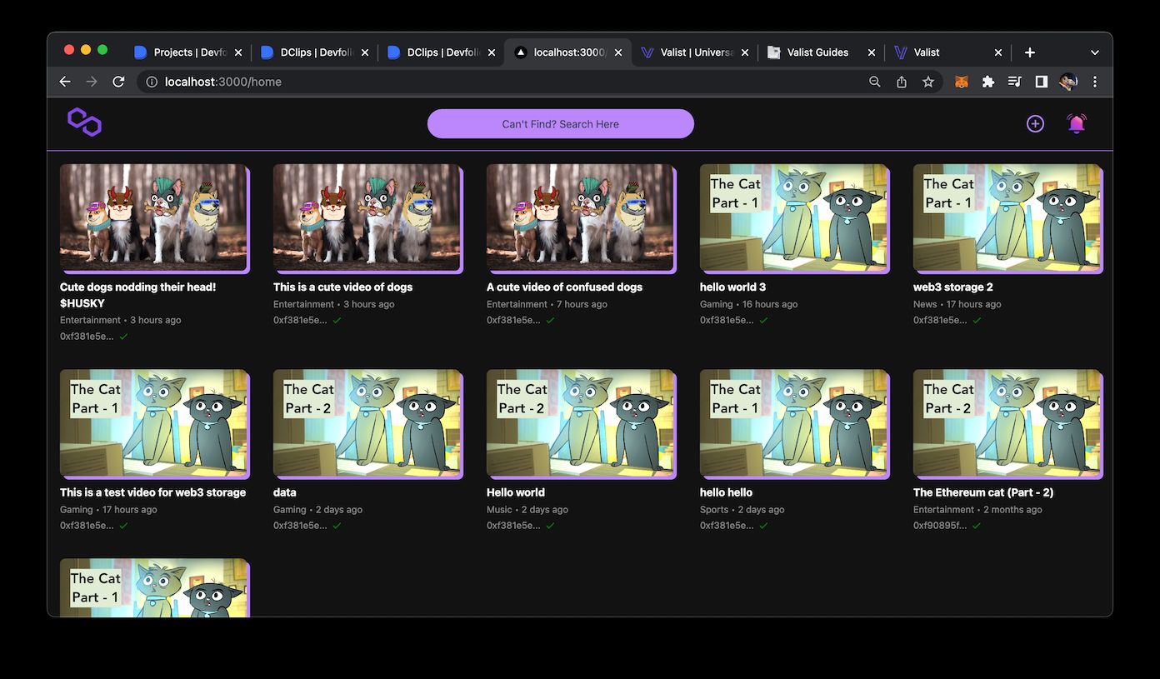Click the 'Can't Find? Search Here' search bar

pos(561,124)
